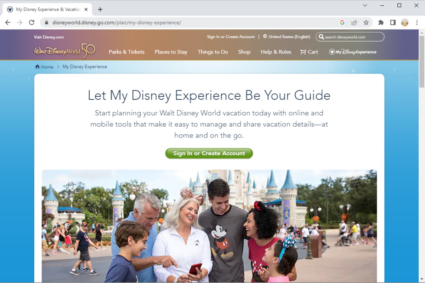
Task: Open the Places to Stay menu
Action: point(171,52)
